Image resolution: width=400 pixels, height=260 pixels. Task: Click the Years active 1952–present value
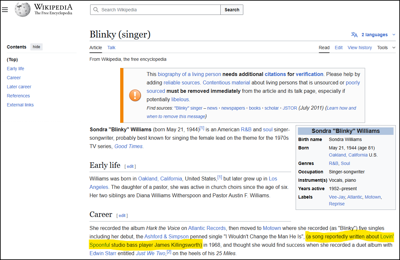343,189
